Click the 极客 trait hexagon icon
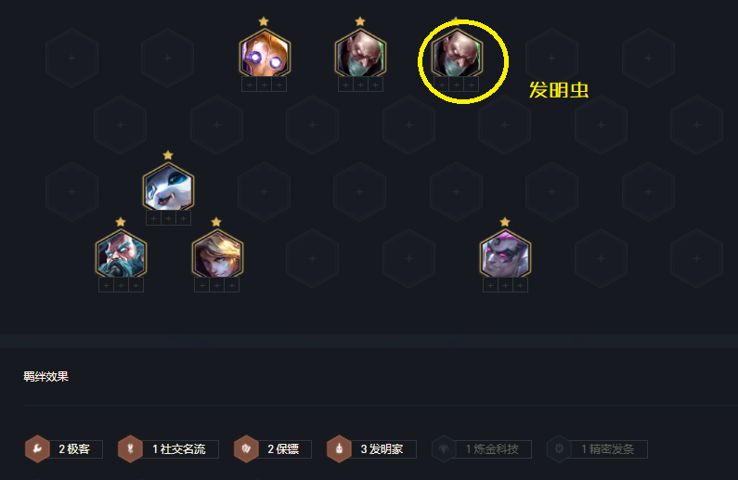The width and height of the screenshot is (738, 480). (38, 449)
